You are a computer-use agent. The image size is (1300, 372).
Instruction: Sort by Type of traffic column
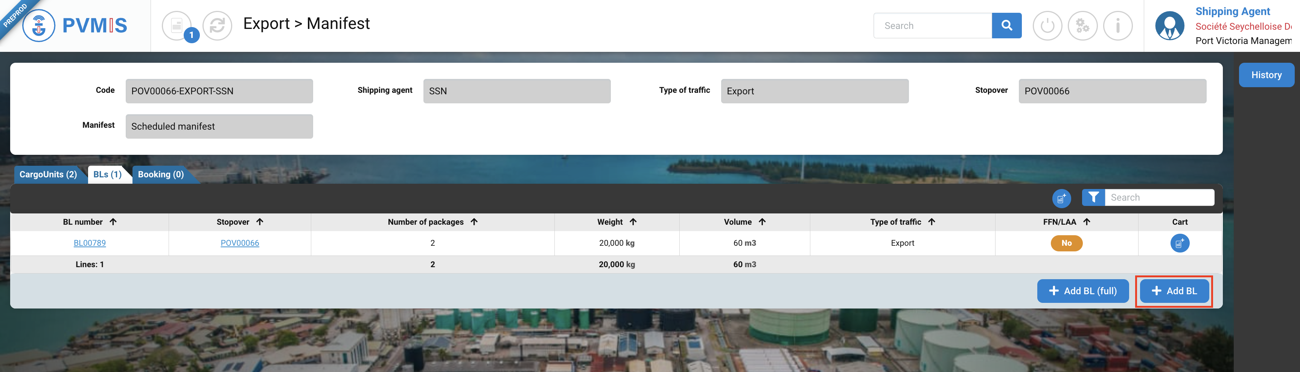coord(931,222)
